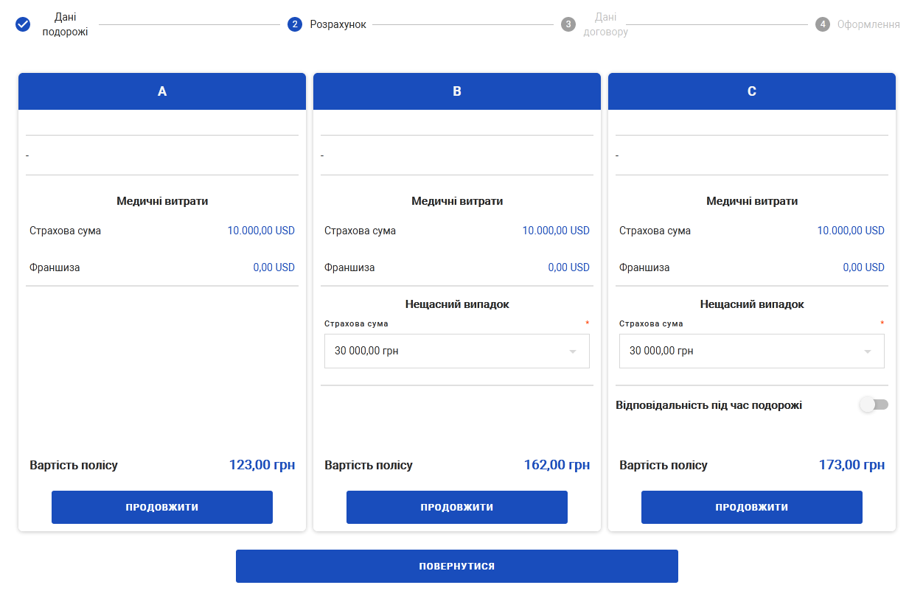The width and height of the screenshot is (909, 599).
Task: Open plan B accident insurance sum dropdown
Action: 446,351
